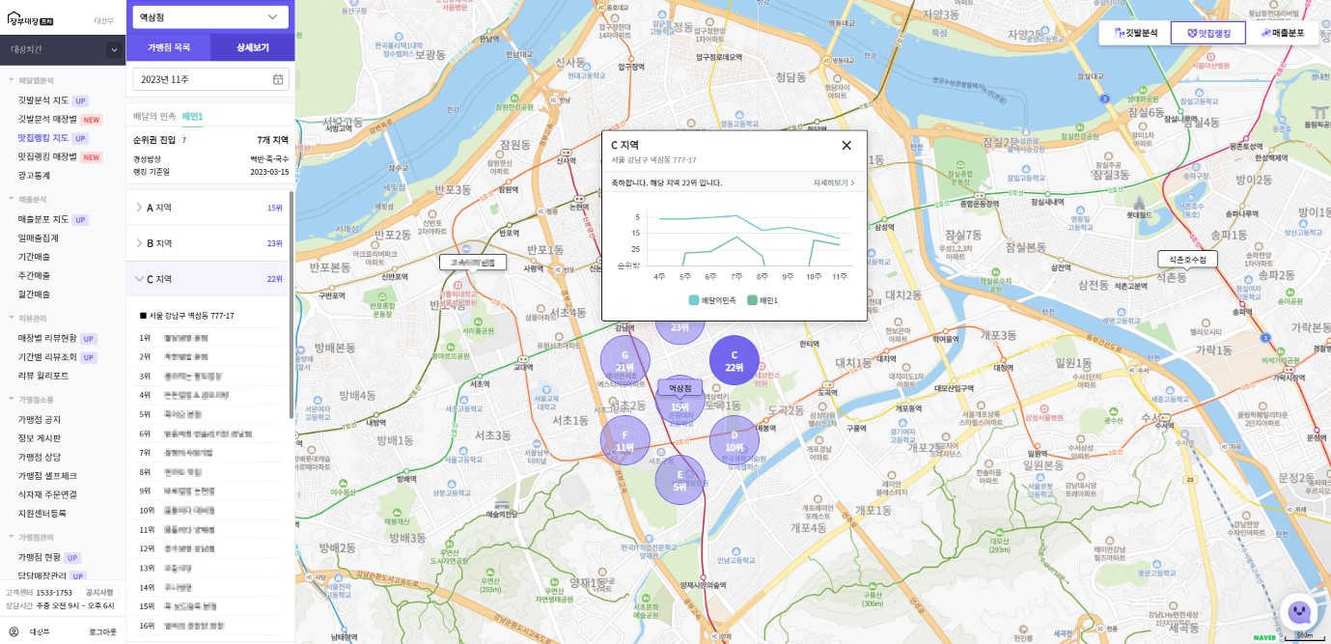1331x644 pixels.
Task: Expand the A 지역 row
Action: pyautogui.click(x=209, y=208)
